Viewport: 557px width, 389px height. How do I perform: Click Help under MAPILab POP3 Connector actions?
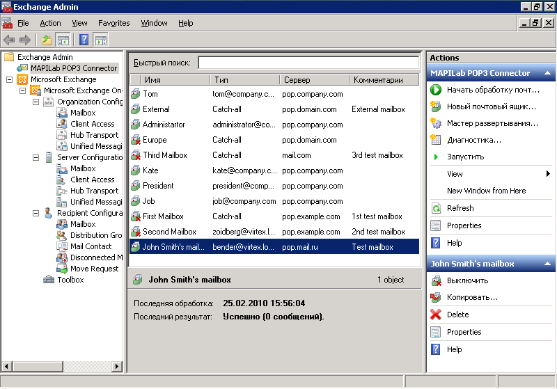(454, 243)
